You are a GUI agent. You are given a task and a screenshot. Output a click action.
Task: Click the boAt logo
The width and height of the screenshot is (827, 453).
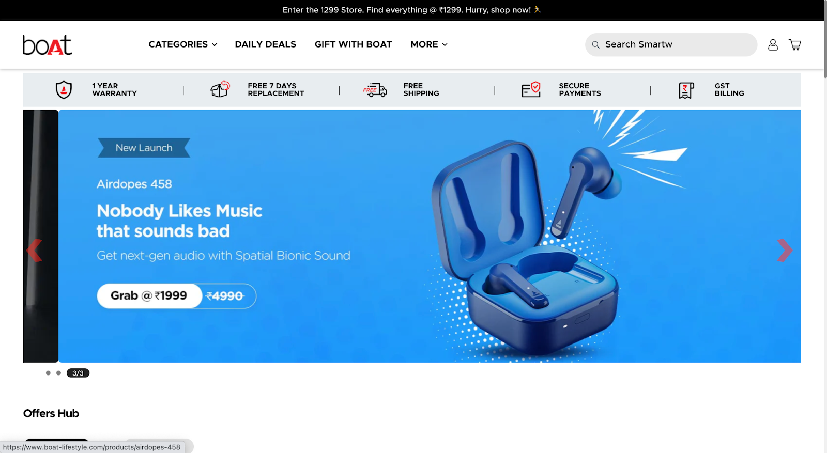pos(48,45)
